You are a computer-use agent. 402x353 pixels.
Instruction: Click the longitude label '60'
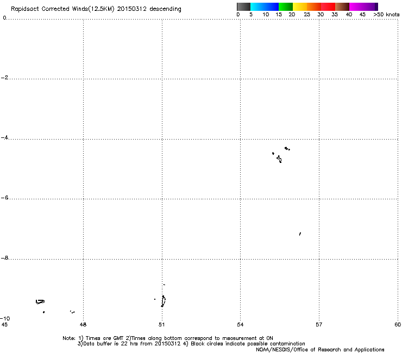[398, 325]
